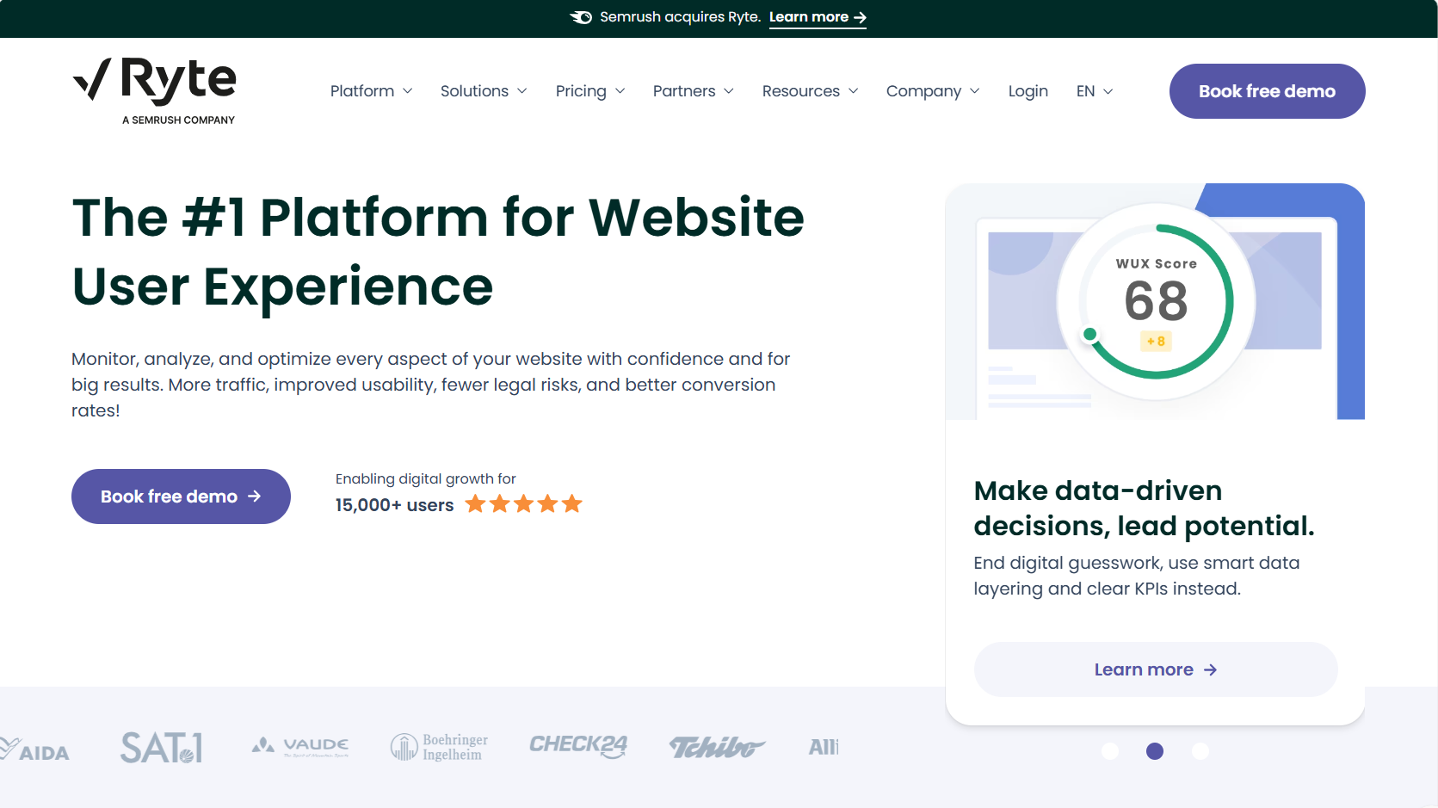Click the five-star rating icons
The width and height of the screenshot is (1438, 808).
[524, 504]
